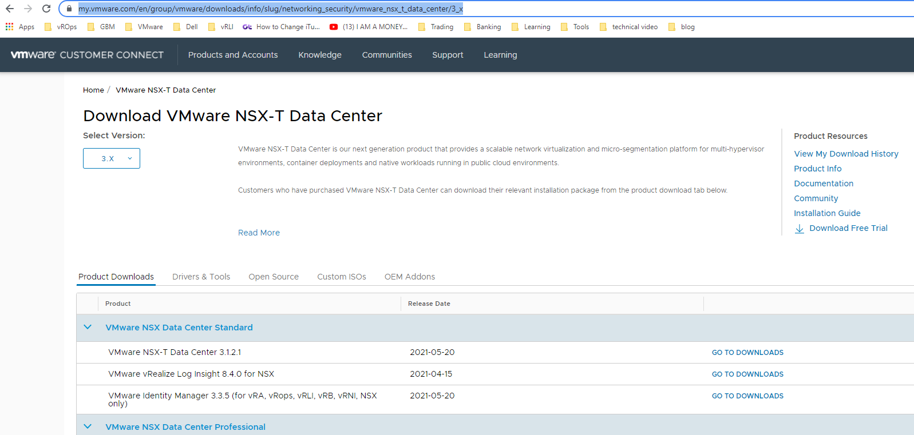
Task: Click the VMware NSX-T Data Center 3.1.2.1 product name
Action: (x=175, y=352)
